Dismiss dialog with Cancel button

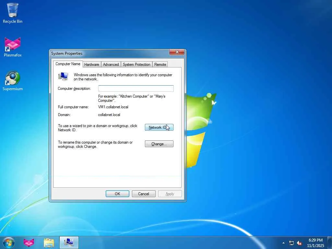pyautogui.click(x=144, y=194)
